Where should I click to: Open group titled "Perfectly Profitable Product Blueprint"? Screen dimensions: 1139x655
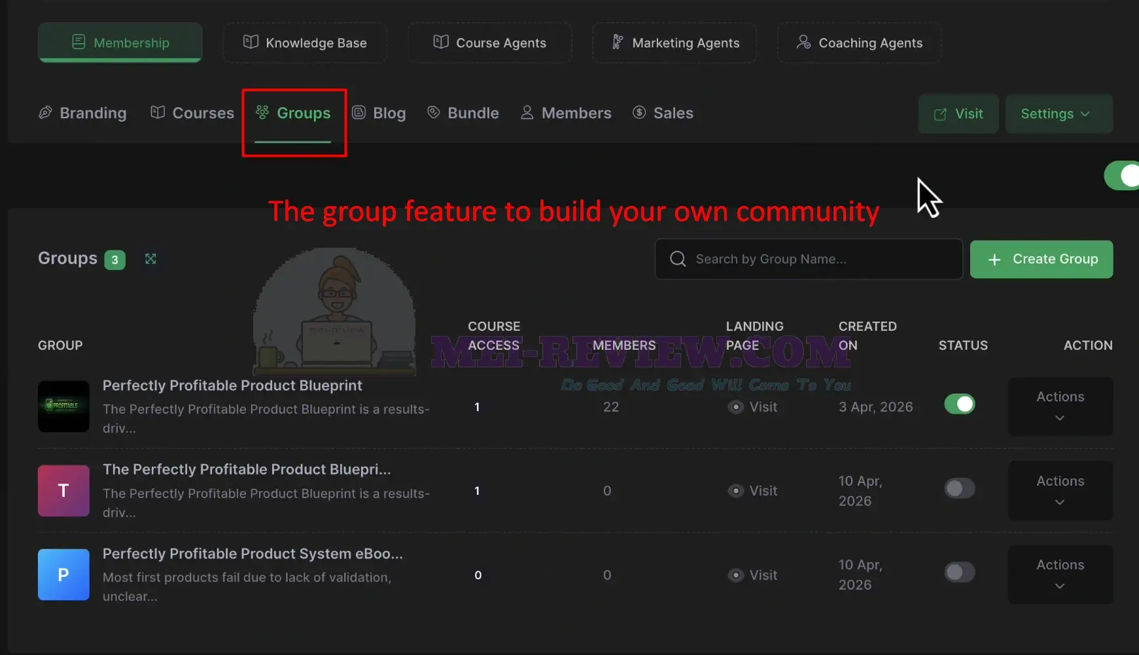tap(232, 386)
